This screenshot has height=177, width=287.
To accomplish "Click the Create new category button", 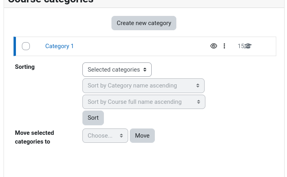I will click(x=144, y=23).
